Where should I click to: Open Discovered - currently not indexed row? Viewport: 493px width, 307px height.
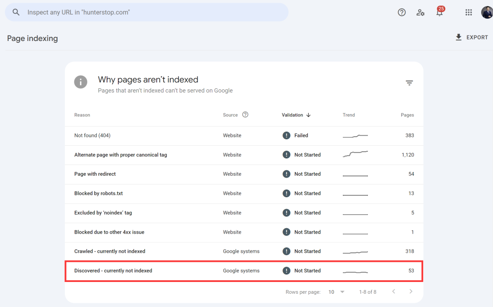[x=113, y=271]
